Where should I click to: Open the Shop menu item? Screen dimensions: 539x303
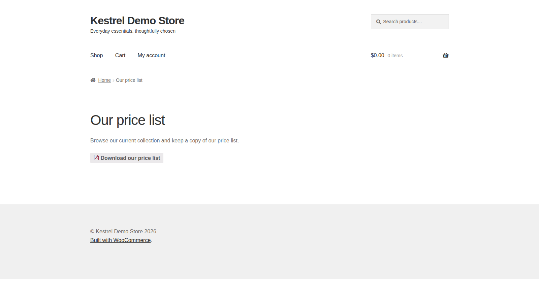96,55
